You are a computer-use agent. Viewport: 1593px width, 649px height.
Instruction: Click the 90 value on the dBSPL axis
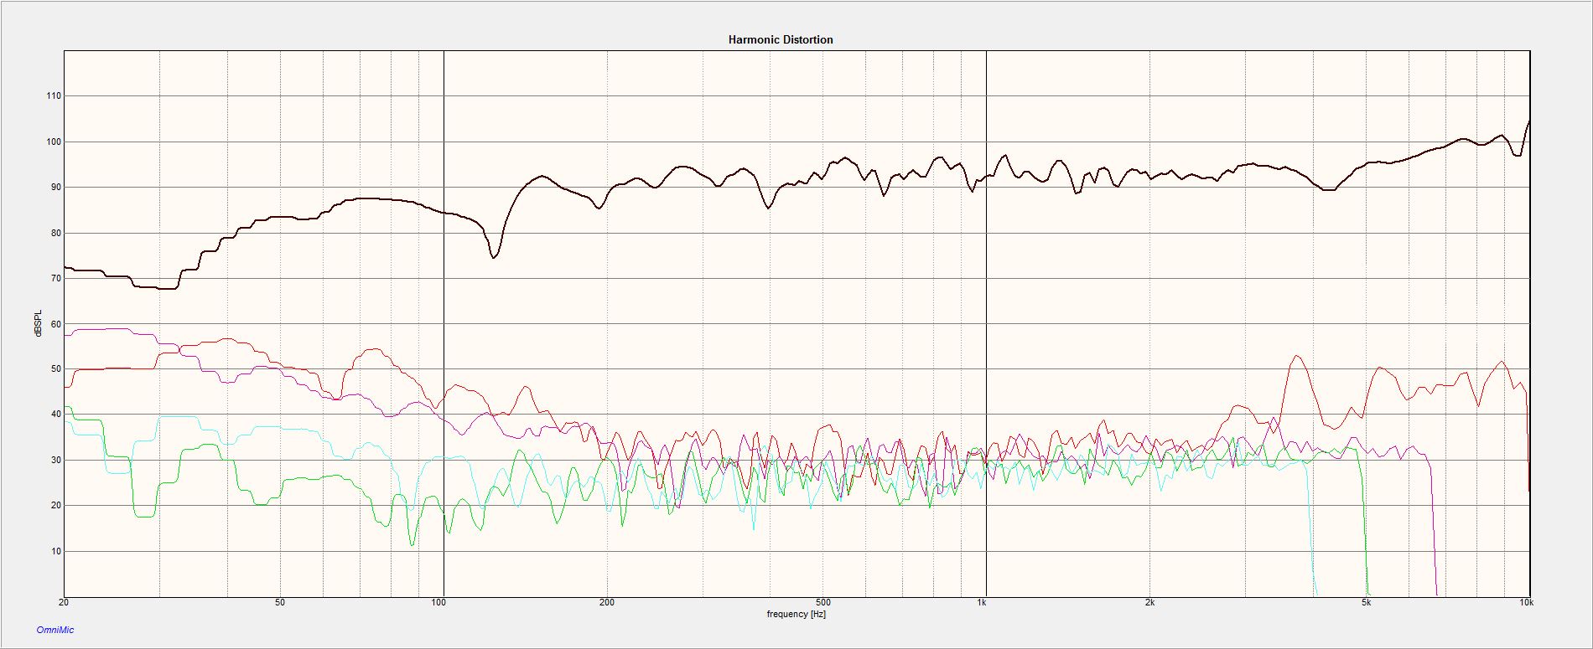click(x=56, y=188)
